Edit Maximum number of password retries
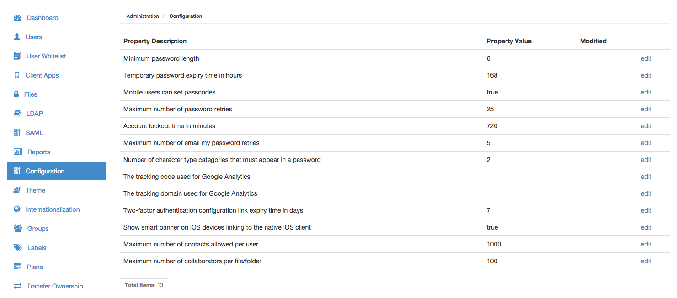 click(646, 109)
